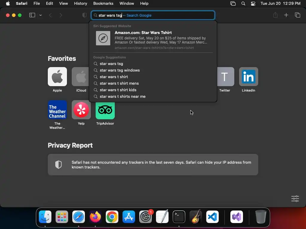Launch Google Chrome from the Dock
This screenshot has height=229, width=306.
[x=112, y=217]
